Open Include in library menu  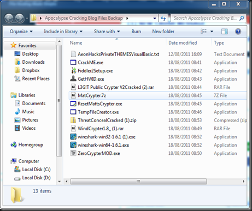click(63, 32)
